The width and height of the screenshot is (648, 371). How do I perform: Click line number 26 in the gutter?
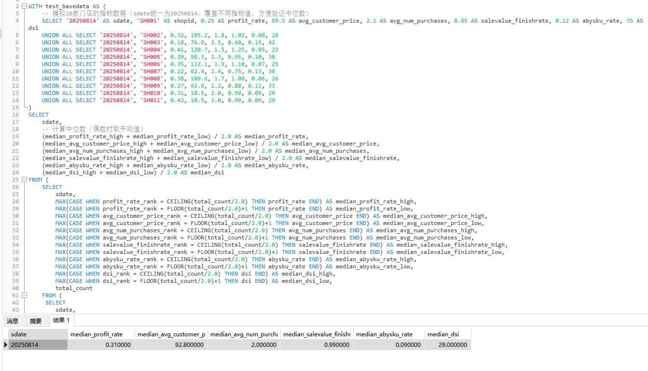click(15, 187)
